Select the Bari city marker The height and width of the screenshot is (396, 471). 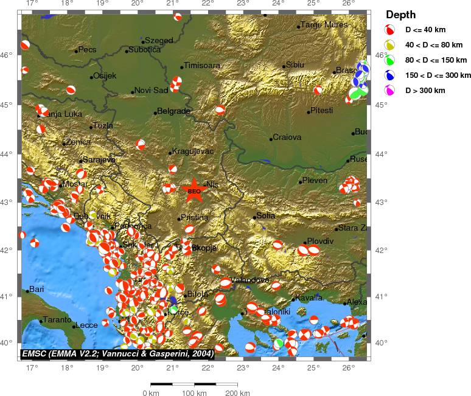pos(27,291)
